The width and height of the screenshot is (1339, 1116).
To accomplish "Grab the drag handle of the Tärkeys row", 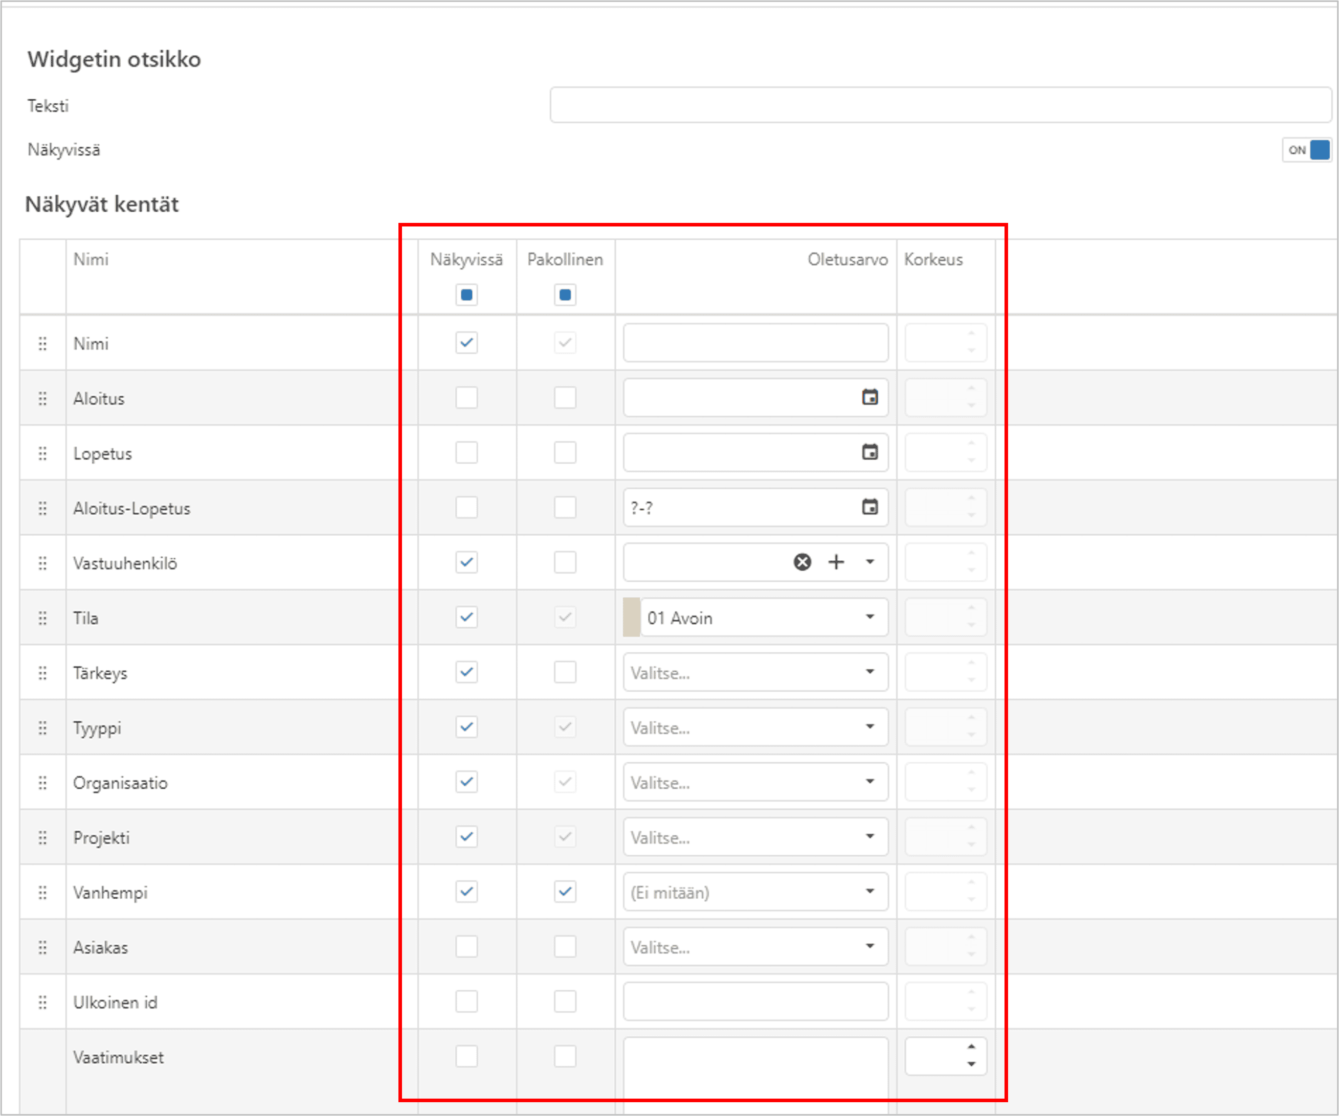I will click(x=42, y=673).
